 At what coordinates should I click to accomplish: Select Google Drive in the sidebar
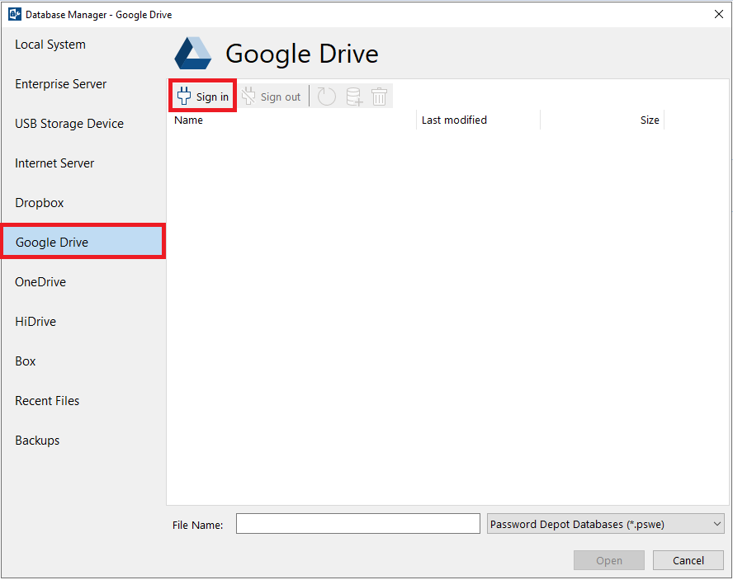pyautogui.click(x=83, y=242)
